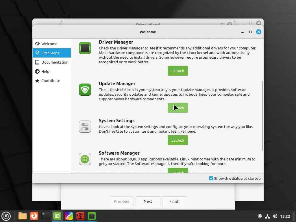Click Next in the Setup Wizard
Screen dimensions: 296x222
point(148,201)
